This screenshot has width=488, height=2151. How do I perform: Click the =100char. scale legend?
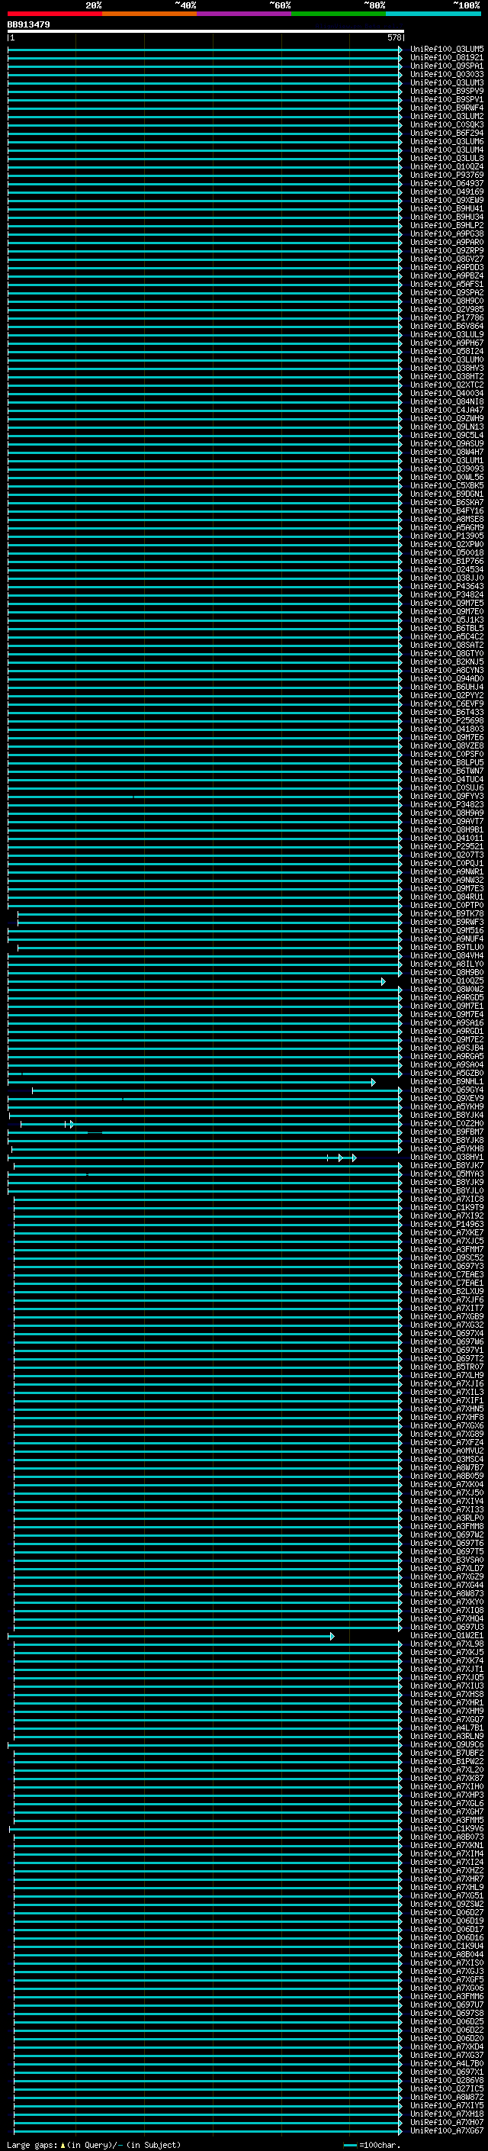click(x=372, y=2144)
